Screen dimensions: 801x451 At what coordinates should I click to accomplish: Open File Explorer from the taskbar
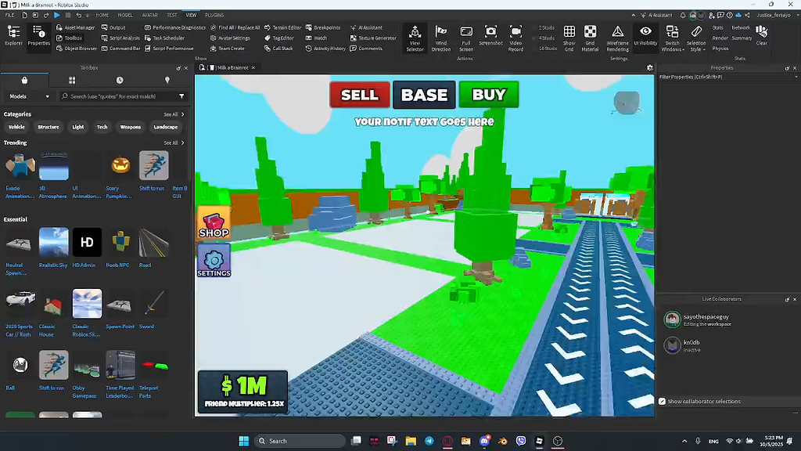411,441
